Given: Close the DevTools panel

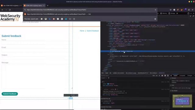Looking at the screenshot, I should pyautogui.click(x=194, y=13).
